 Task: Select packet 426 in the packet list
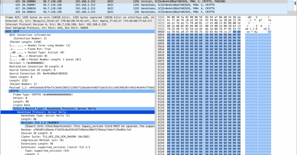[x=144, y=5]
